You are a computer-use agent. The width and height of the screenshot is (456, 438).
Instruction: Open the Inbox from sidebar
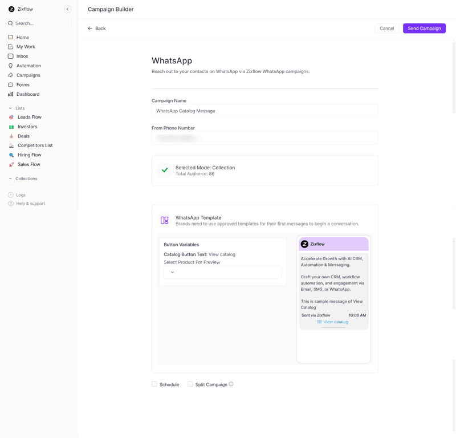coord(21,56)
